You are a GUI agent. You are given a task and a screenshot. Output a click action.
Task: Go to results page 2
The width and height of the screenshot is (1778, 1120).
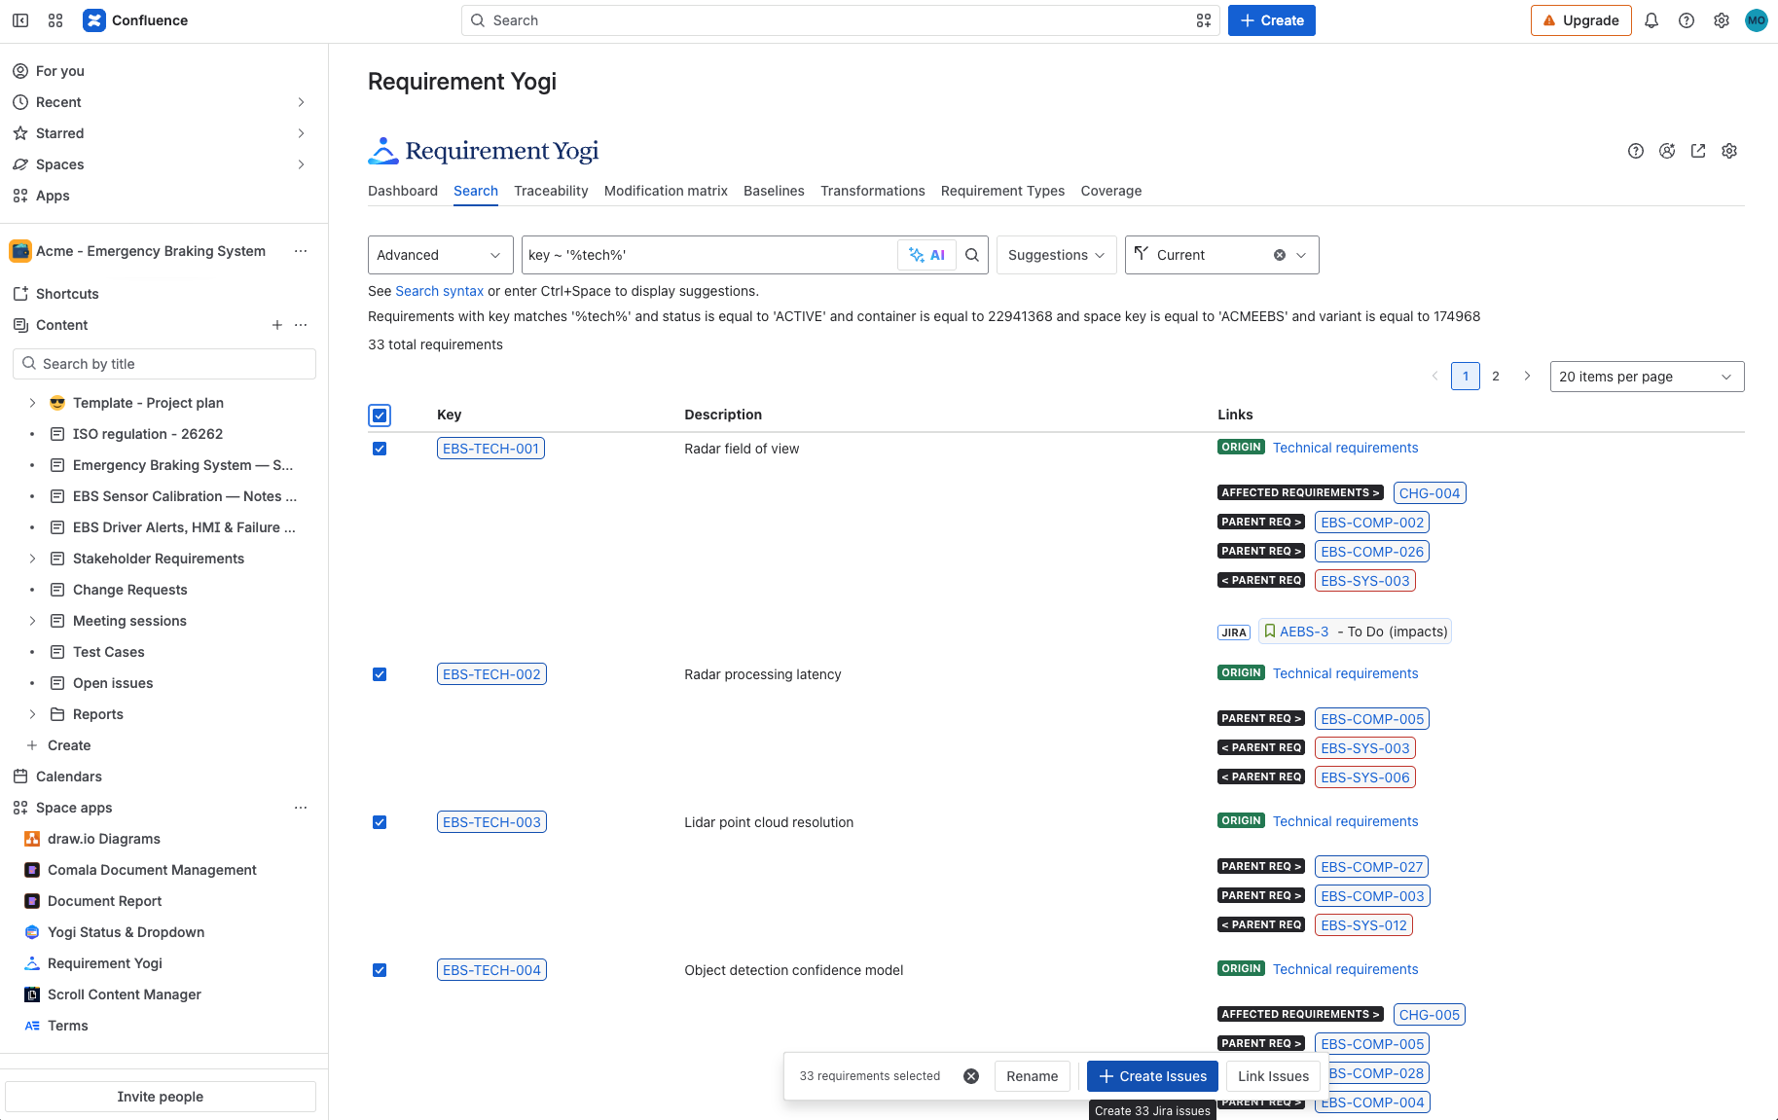point(1496,376)
